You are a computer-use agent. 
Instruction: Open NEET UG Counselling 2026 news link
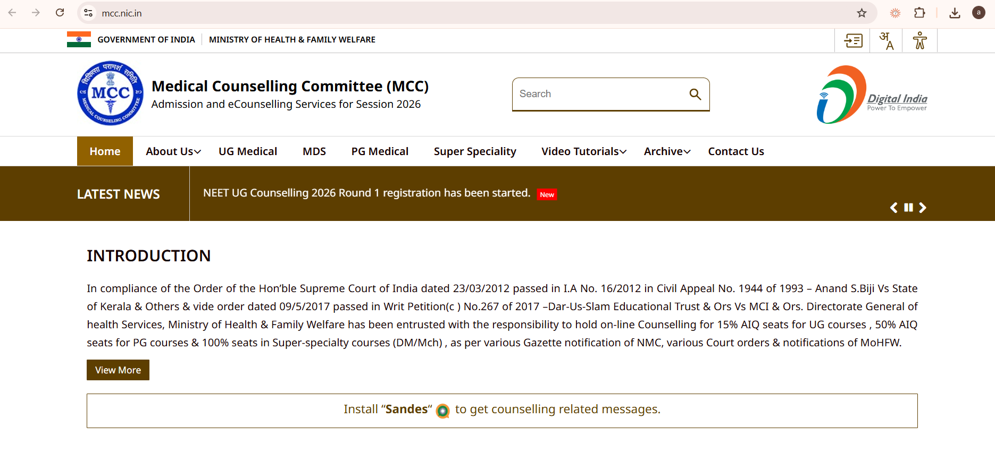point(367,193)
